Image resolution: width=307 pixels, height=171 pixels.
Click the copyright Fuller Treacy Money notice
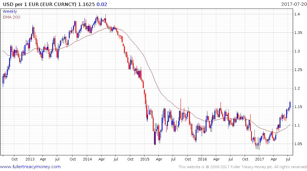[242, 167]
